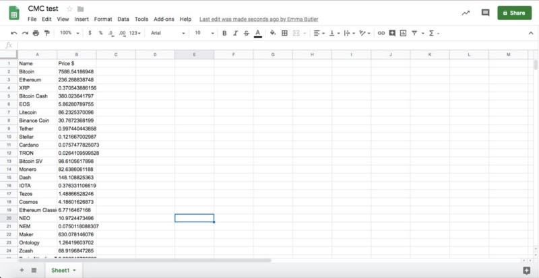The height and width of the screenshot is (278, 539).
Task: Open the File menu
Action: [x=32, y=20]
